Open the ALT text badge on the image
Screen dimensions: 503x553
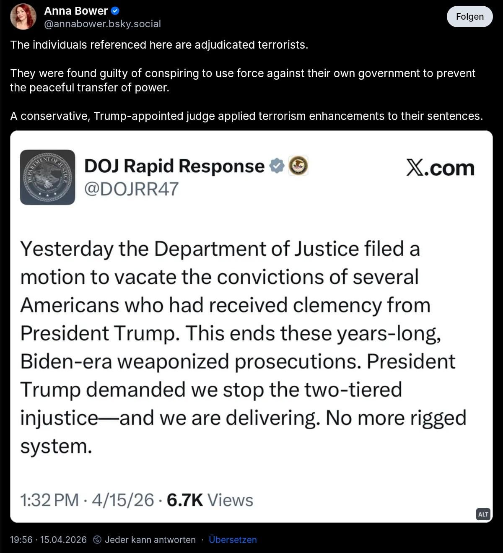coord(483,514)
